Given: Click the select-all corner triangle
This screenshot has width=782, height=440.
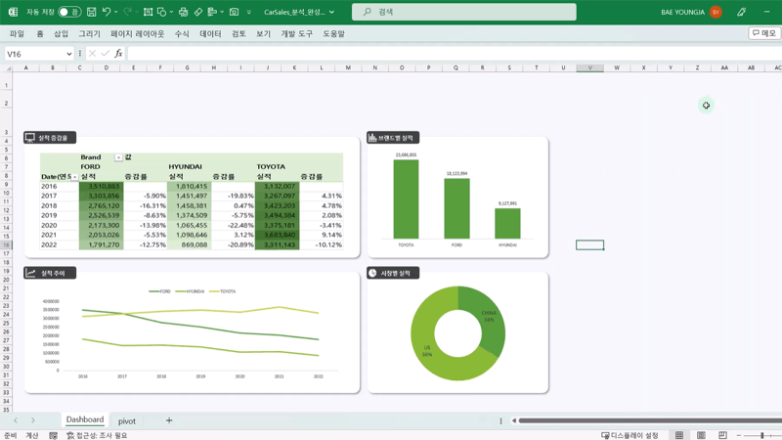Looking at the screenshot, I should tap(8, 67).
